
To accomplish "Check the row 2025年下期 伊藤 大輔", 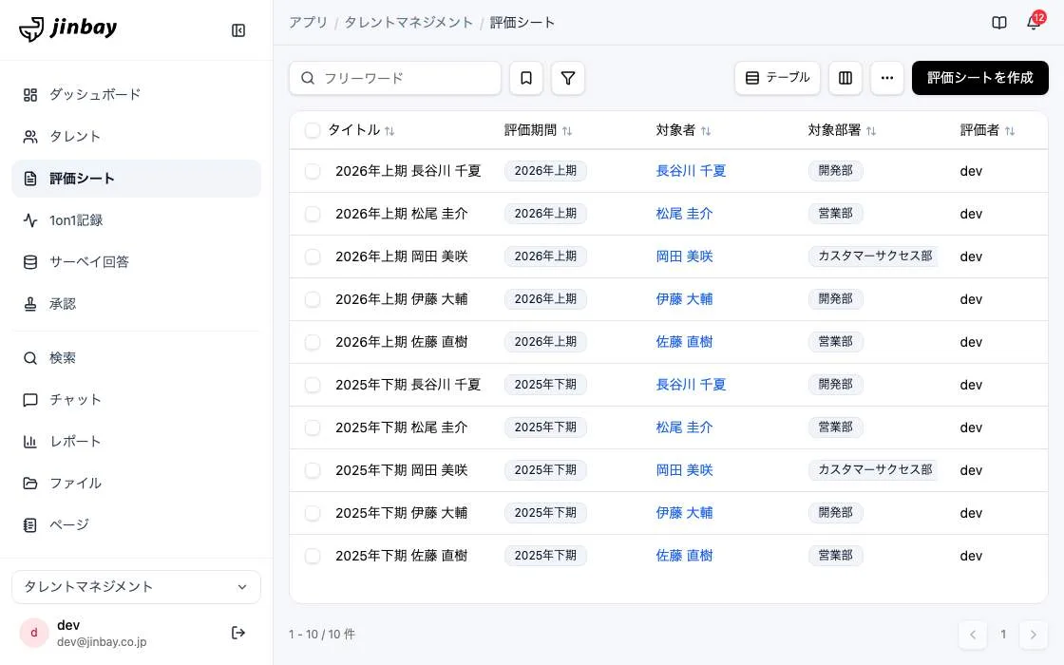I will tap(313, 513).
